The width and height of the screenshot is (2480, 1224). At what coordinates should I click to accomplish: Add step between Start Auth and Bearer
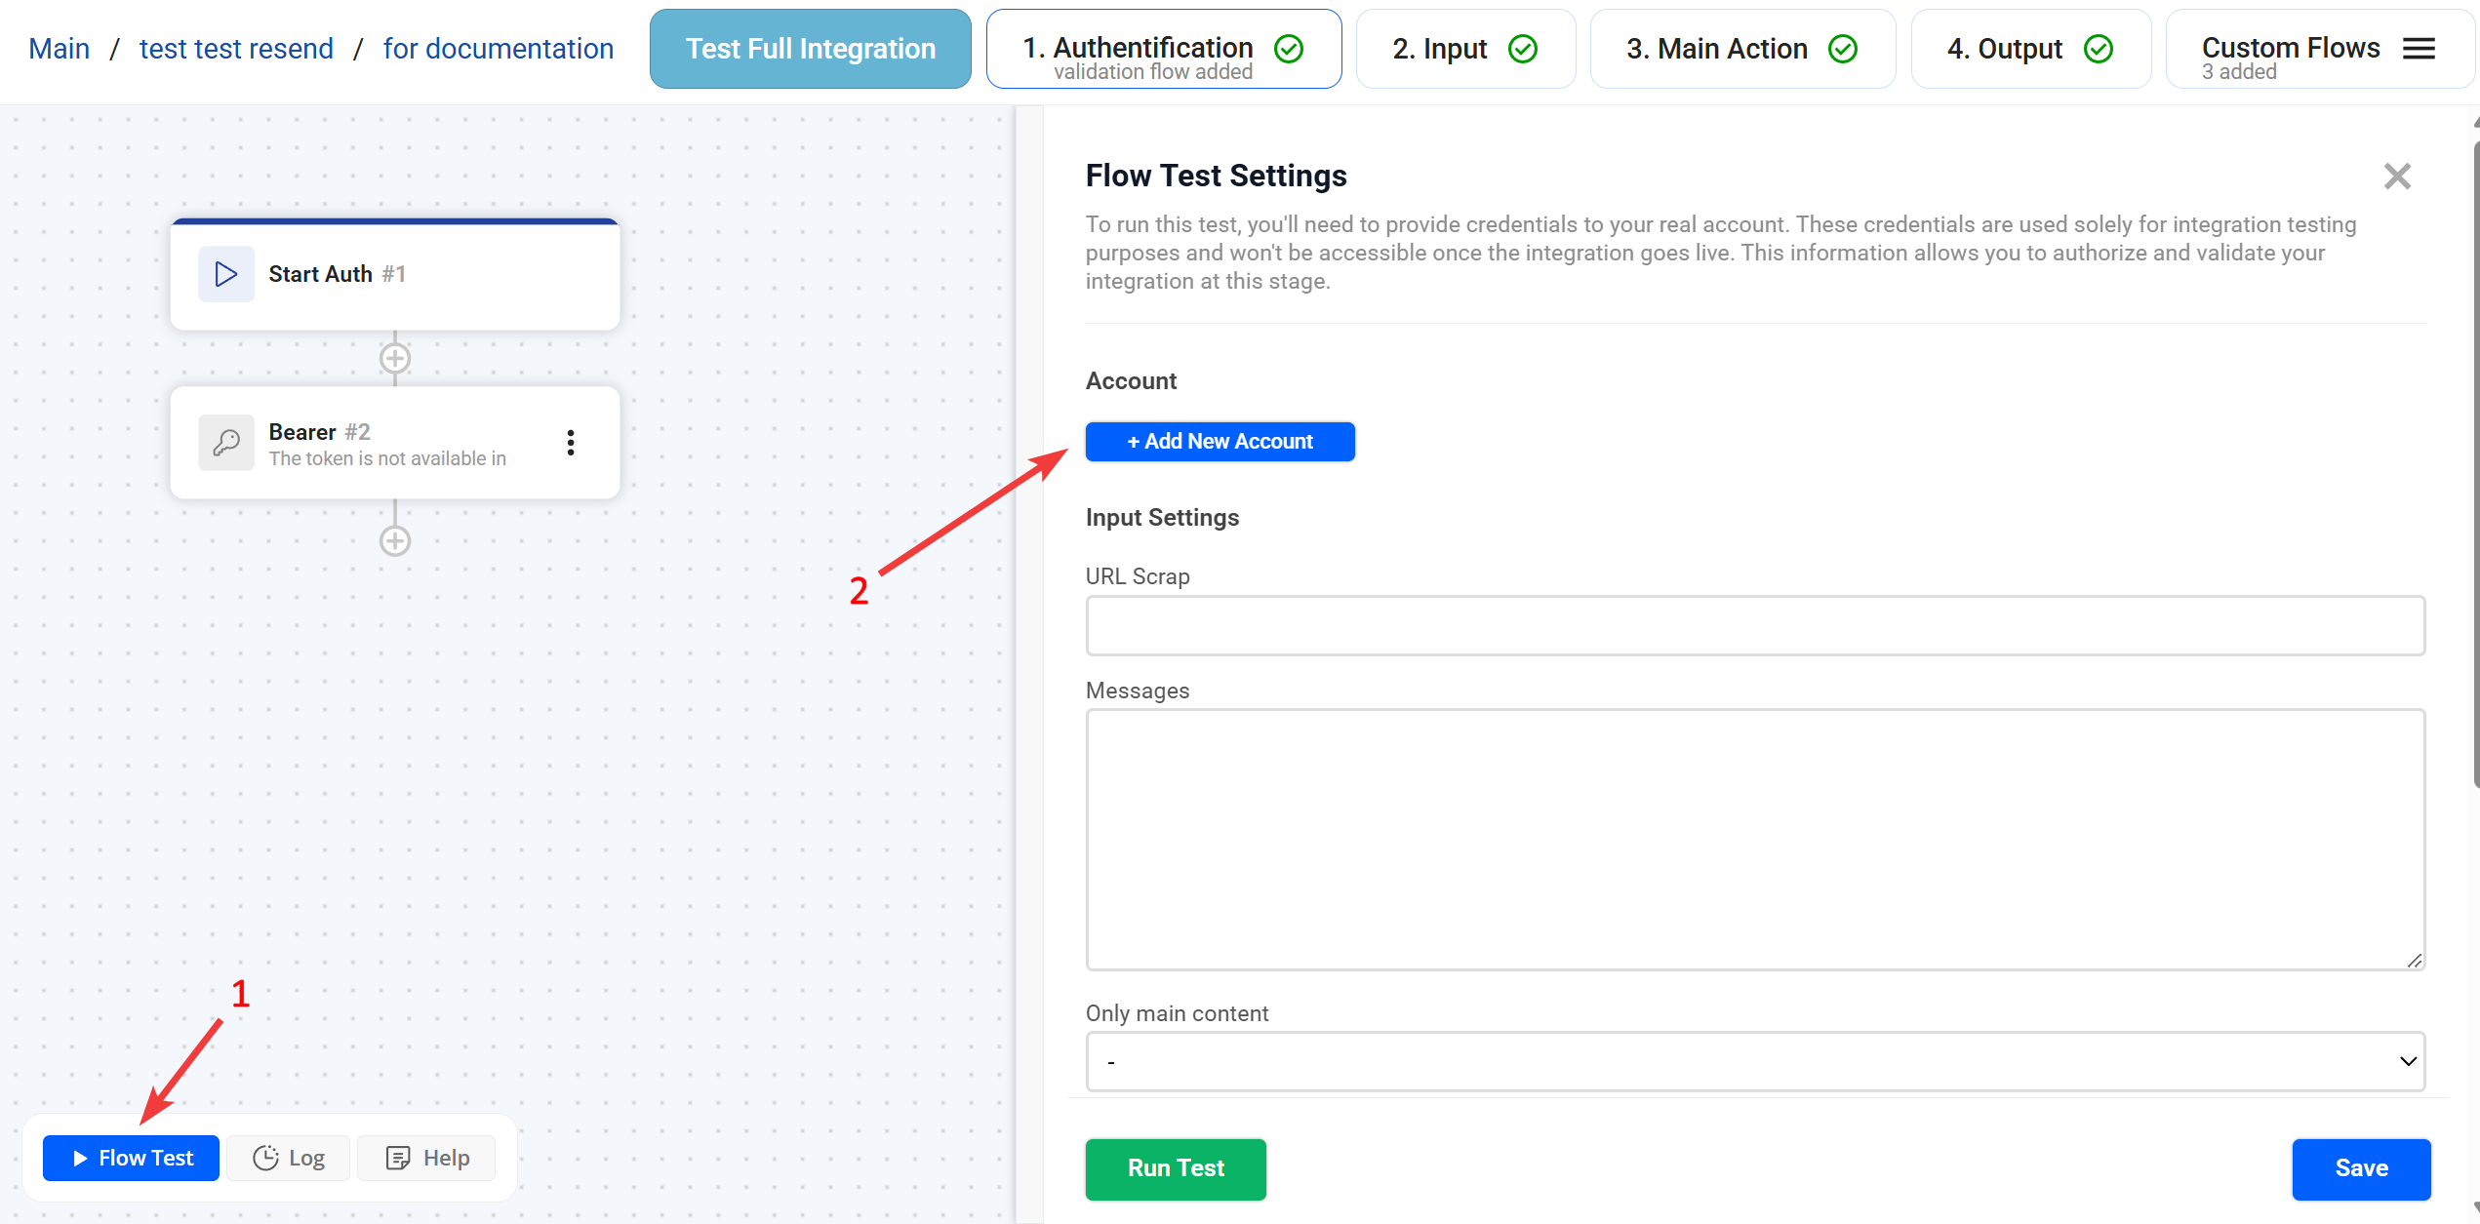click(394, 358)
